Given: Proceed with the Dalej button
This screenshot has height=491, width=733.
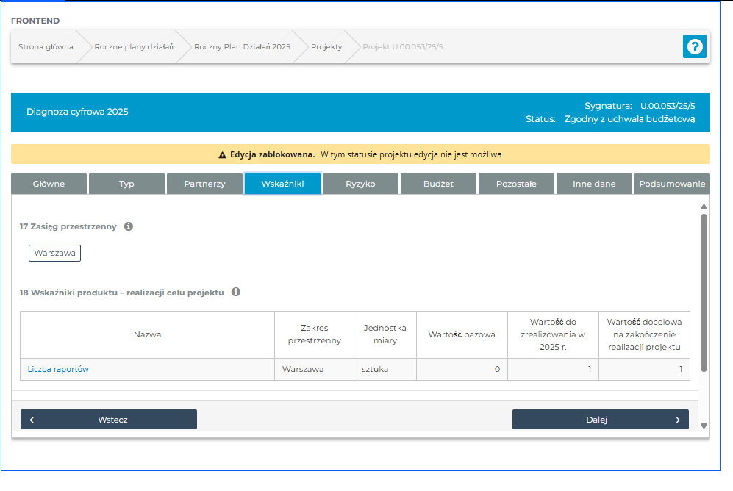Looking at the screenshot, I should pos(600,420).
